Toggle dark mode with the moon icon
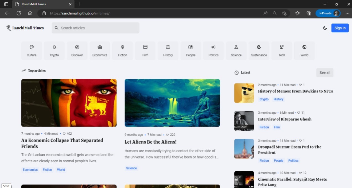 click(325, 28)
